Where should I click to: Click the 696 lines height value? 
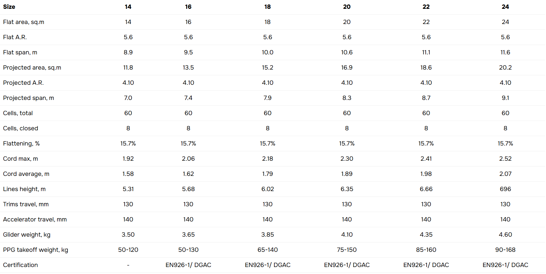point(505,189)
